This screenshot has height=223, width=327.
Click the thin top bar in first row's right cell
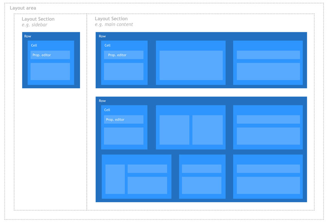tap(268, 55)
